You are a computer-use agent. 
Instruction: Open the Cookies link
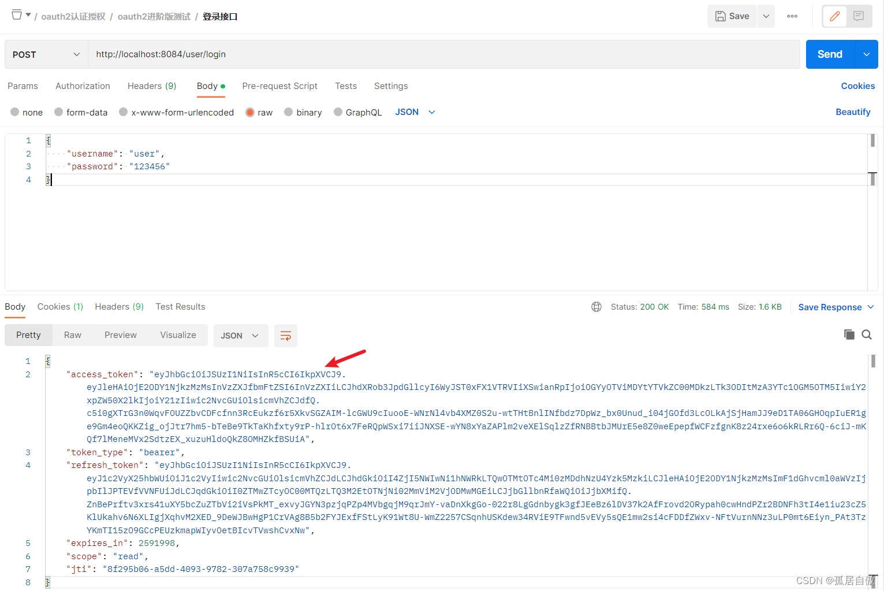[x=857, y=86]
